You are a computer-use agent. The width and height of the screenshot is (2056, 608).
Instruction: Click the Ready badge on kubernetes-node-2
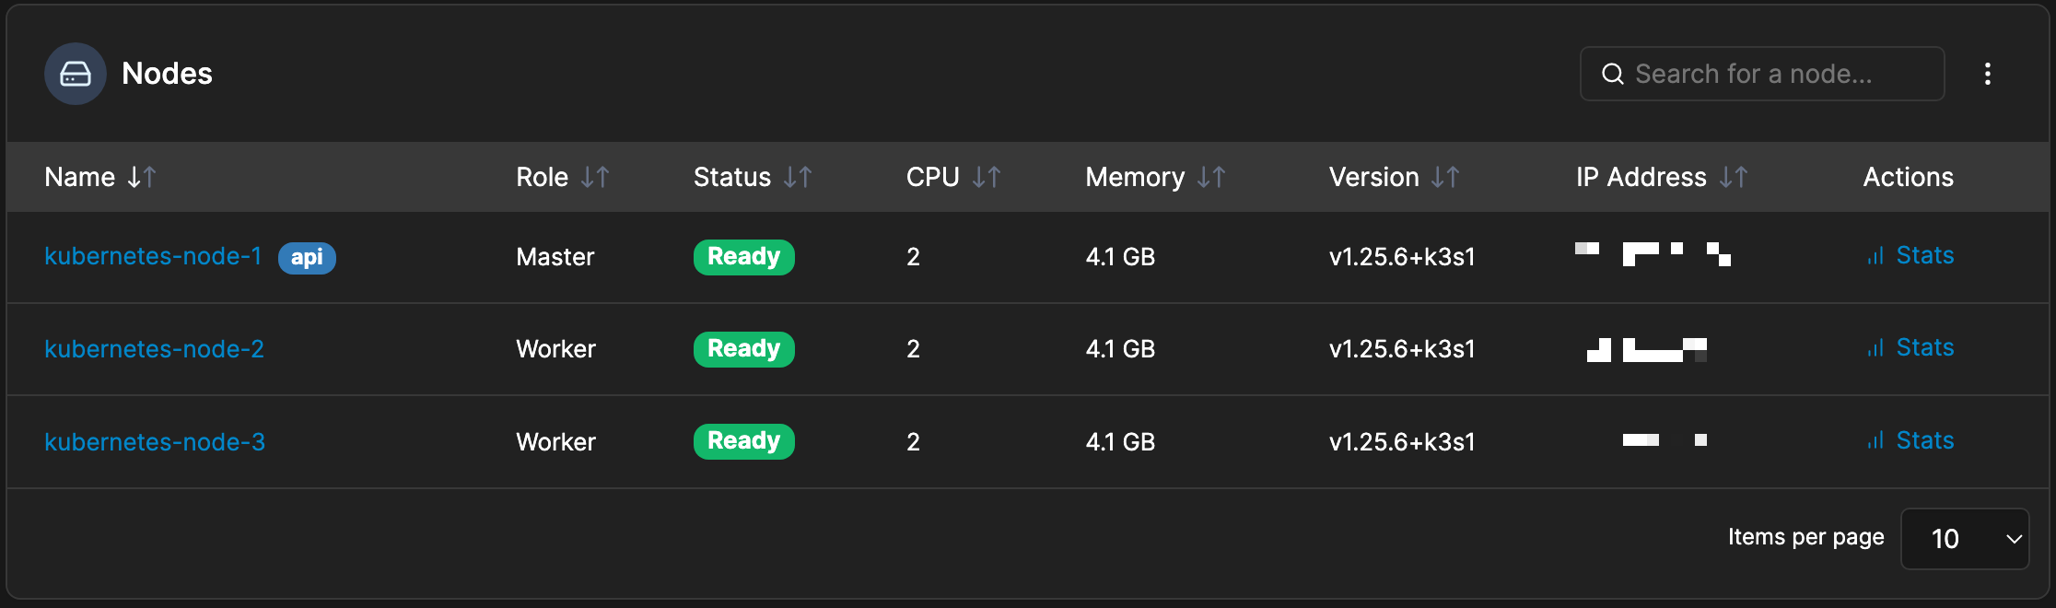coord(743,348)
